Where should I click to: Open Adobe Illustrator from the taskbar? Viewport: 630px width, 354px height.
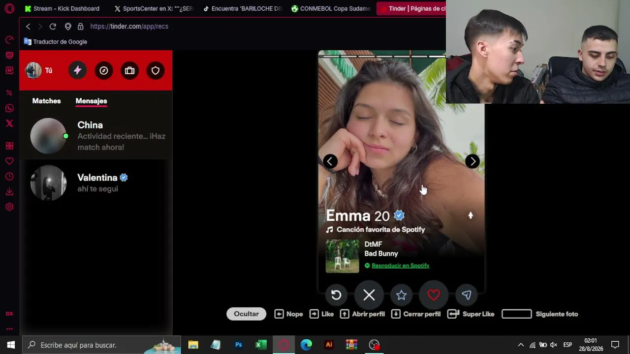point(329,345)
